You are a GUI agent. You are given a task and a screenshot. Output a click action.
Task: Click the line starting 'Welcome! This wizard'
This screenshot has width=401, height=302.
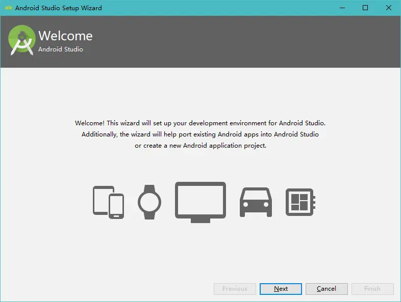pyautogui.click(x=200, y=123)
